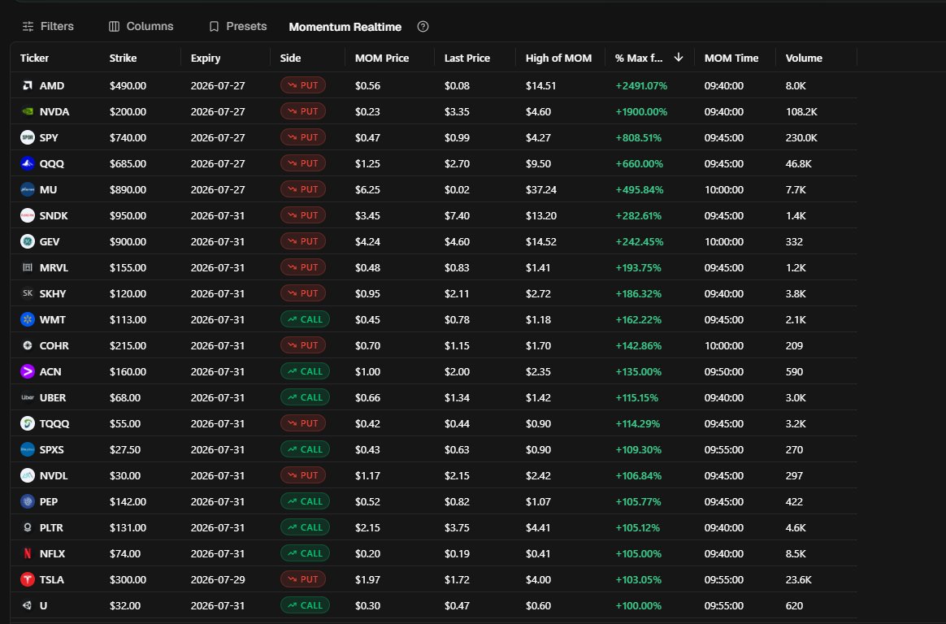The image size is (946, 624).
Task: Select the 108.2K volume in NVDA row
Action: (x=801, y=111)
